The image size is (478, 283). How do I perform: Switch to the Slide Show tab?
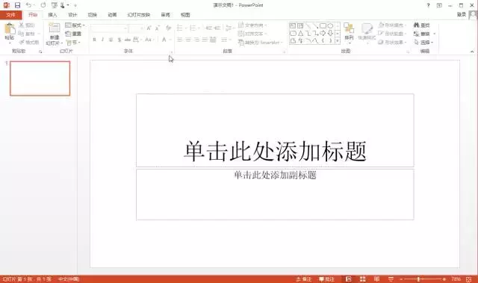point(139,15)
